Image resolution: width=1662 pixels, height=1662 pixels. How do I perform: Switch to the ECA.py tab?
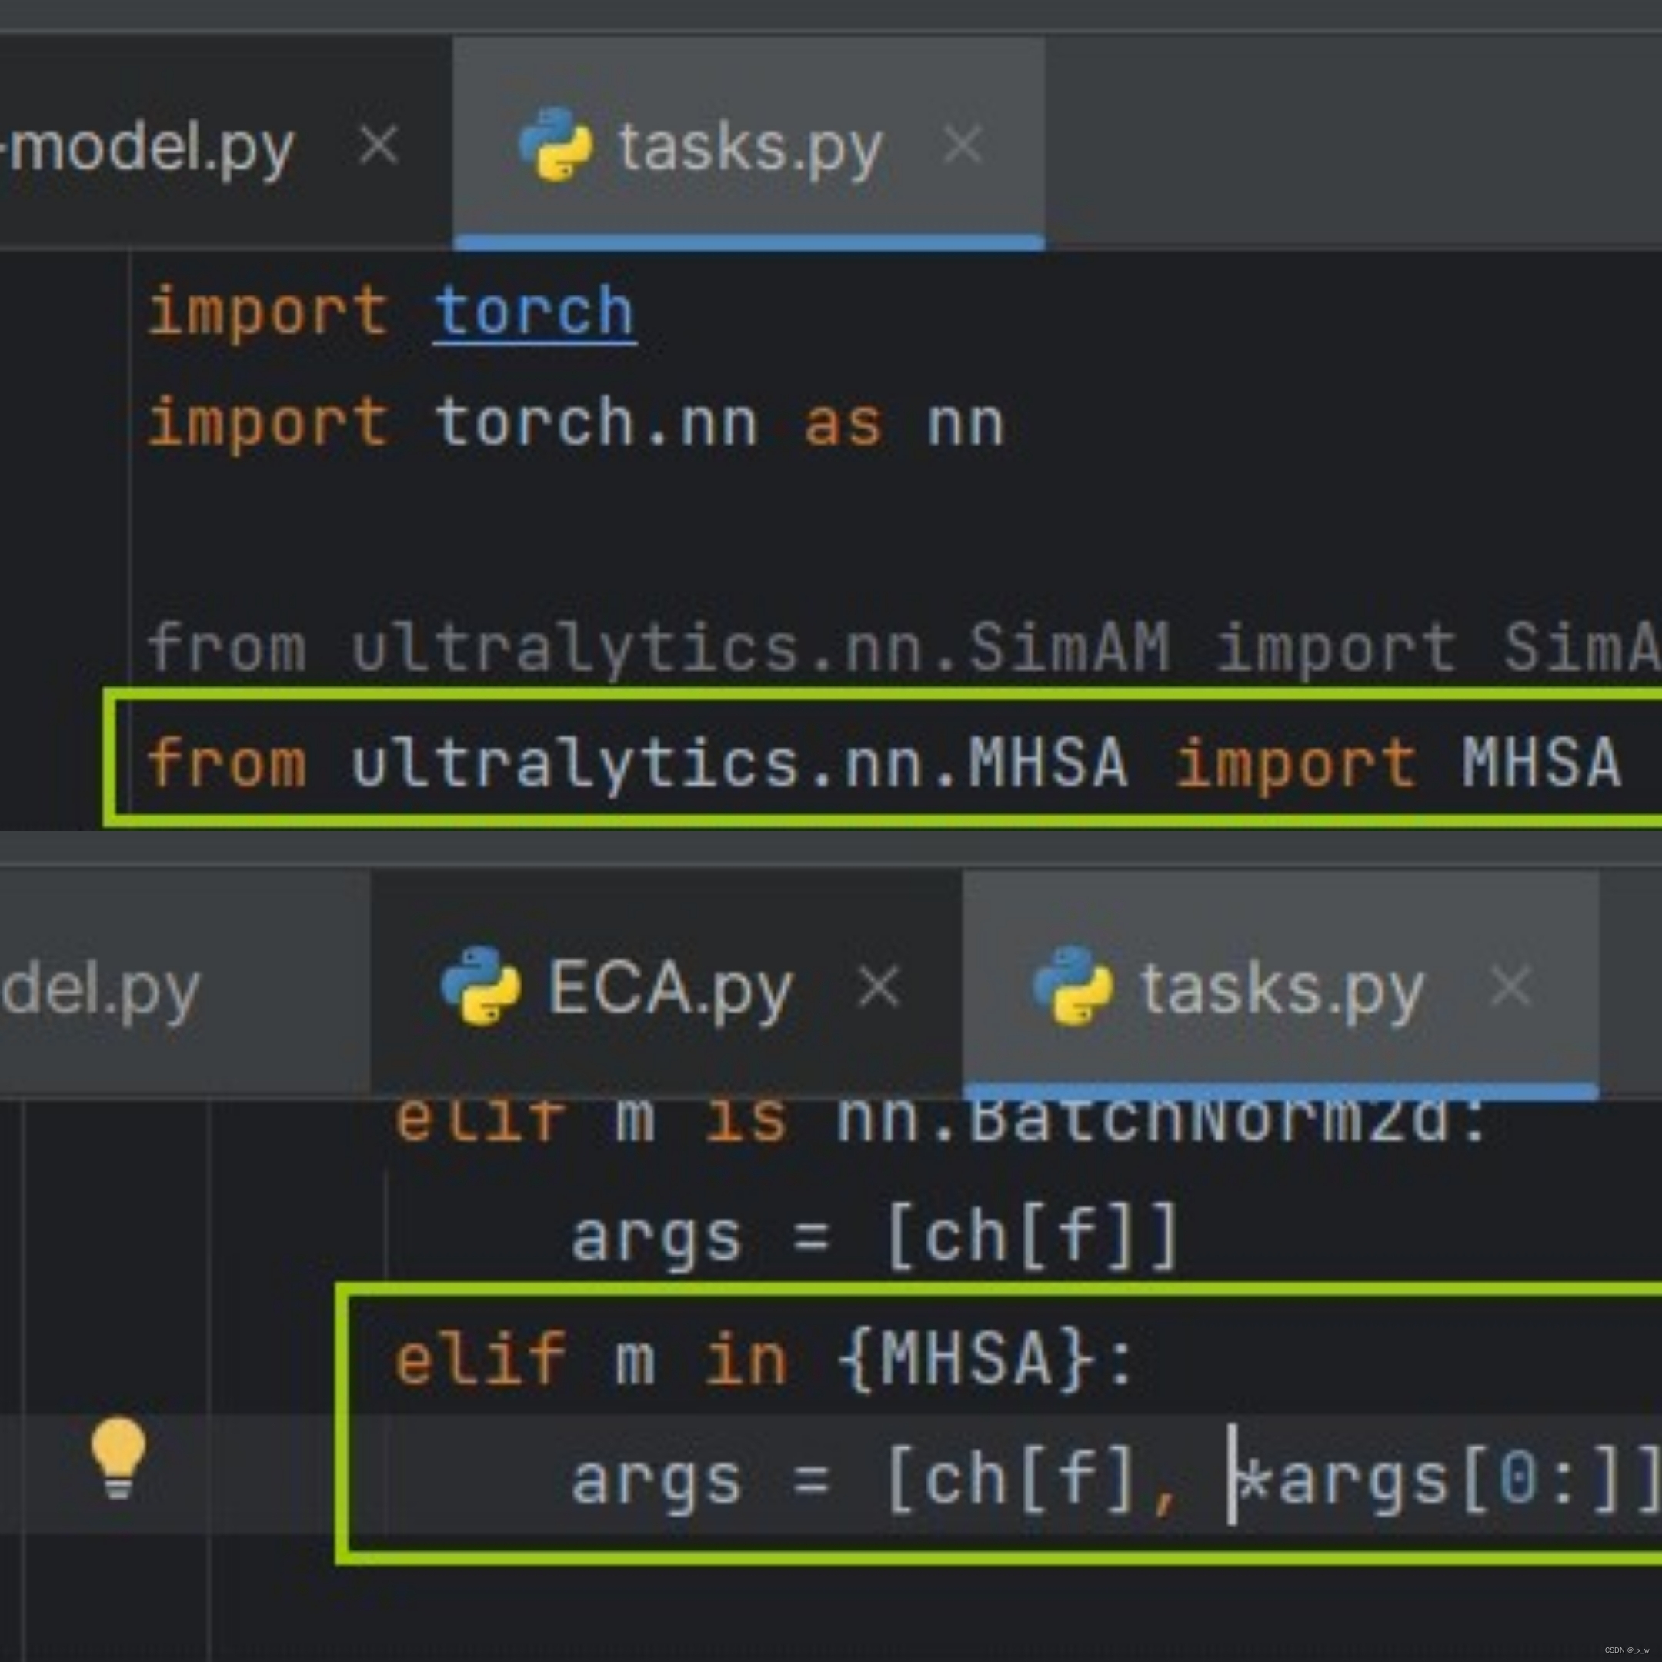coord(669,990)
